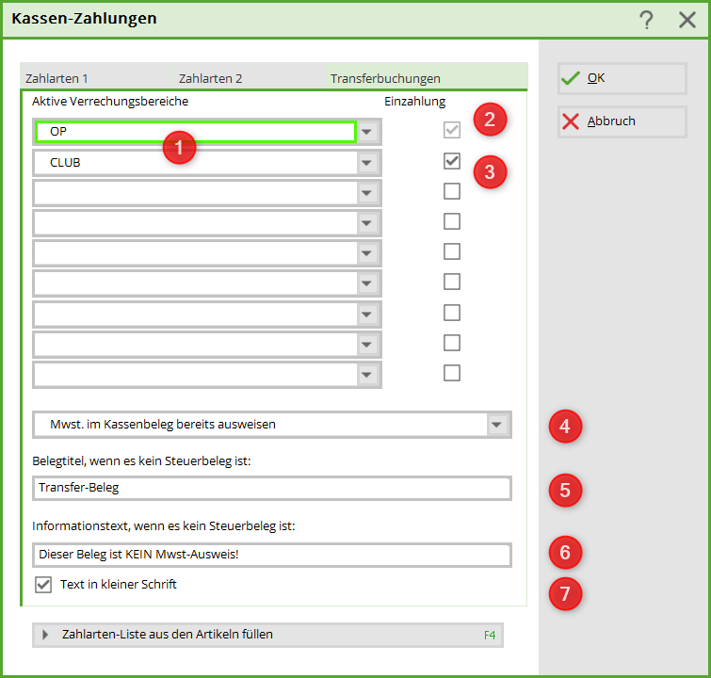Viewport: 711px width, 678px height.
Task: Switch to the Zahlarten 2 tab
Action: tap(210, 79)
